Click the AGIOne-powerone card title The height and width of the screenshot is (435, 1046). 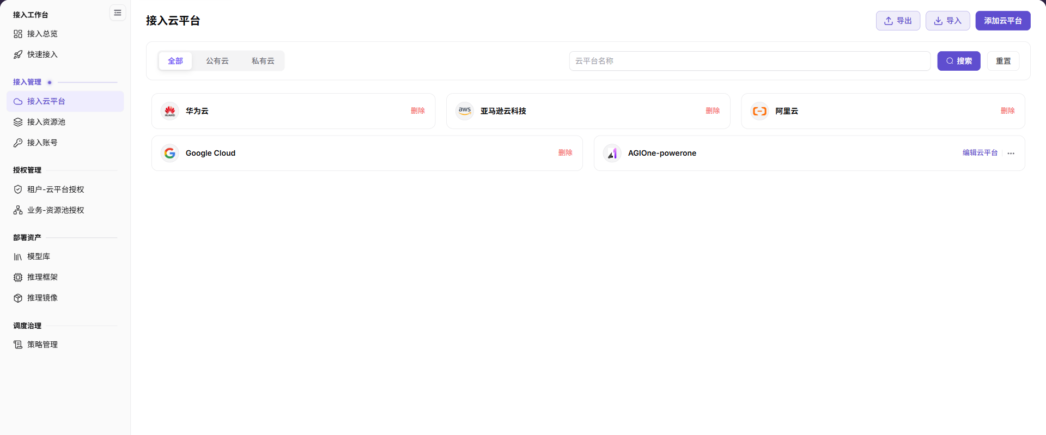[662, 153]
